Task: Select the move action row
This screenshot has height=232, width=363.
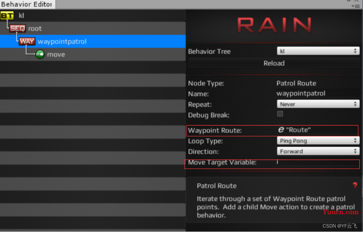Action: (x=93, y=55)
